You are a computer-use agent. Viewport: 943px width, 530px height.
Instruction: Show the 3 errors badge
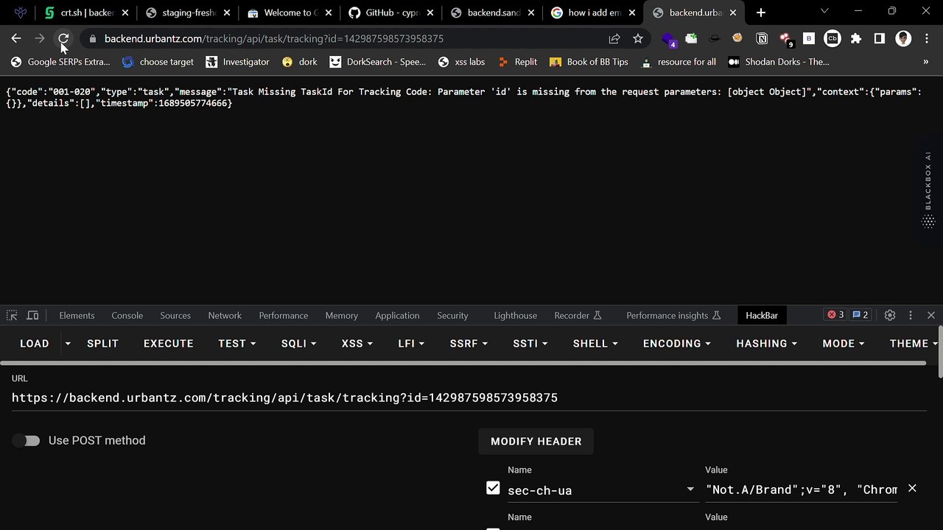click(x=835, y=315)
